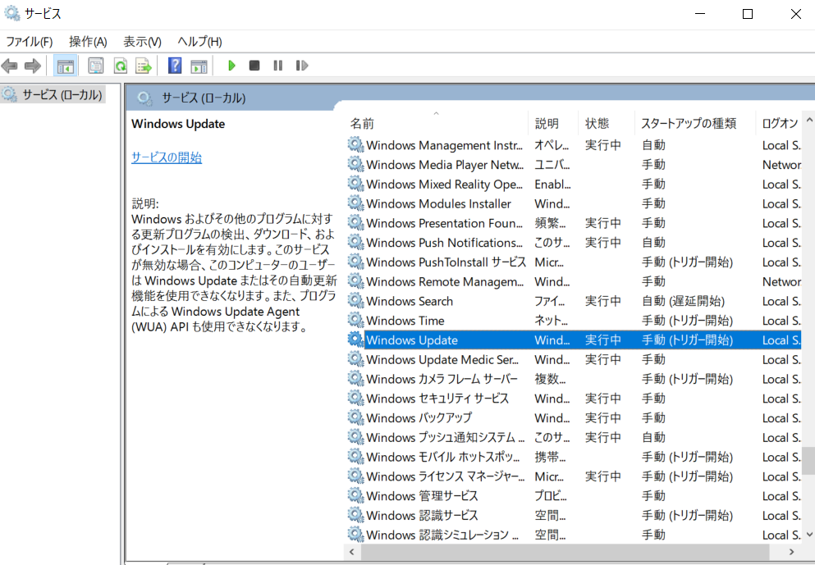Screen dimensions: 815x565
Task: Click the gear icon of Windows Update Medic Service
Action: (355, 359)
